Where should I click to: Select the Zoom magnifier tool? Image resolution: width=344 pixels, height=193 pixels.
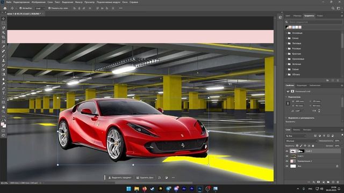coord(3,112)
